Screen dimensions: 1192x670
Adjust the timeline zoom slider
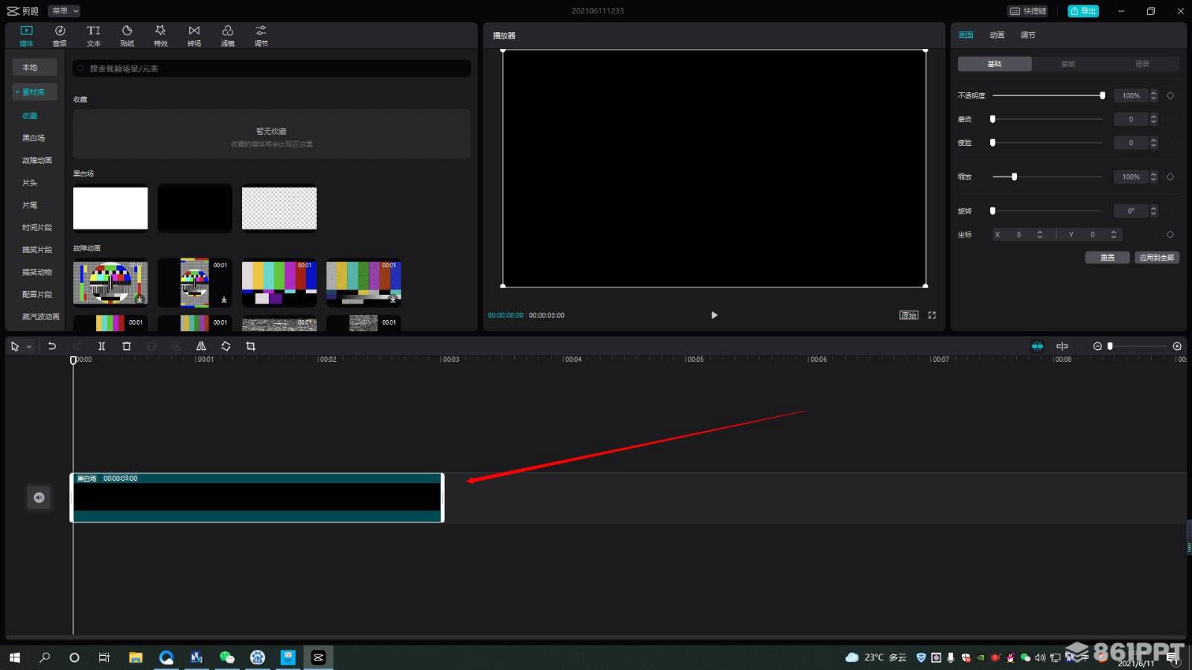click(1138, 346)
